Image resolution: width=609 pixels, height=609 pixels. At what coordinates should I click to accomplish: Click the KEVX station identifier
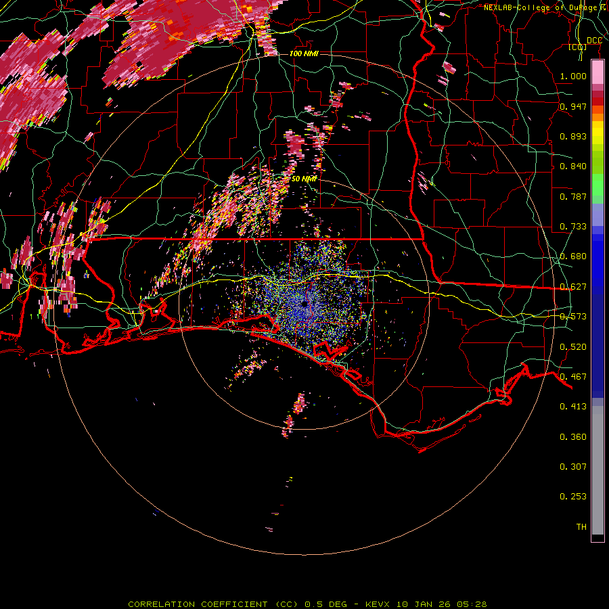pyautogui.click(x=378, y=604)
